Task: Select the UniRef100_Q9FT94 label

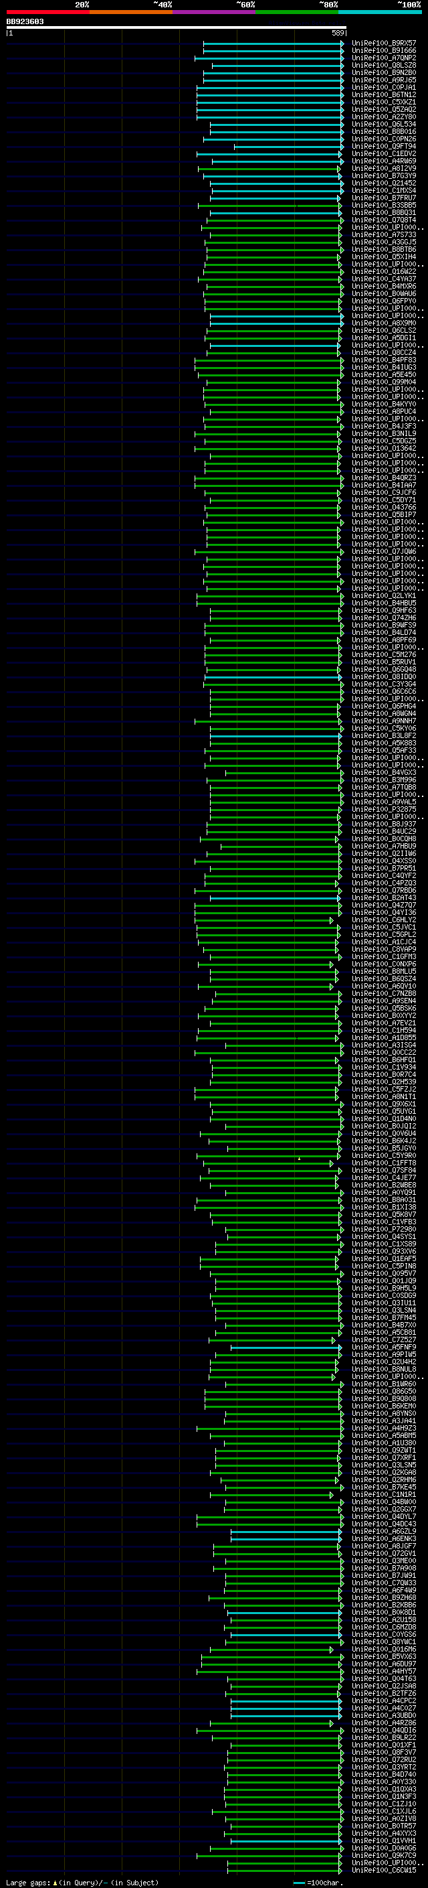Action: click(383, 147)
